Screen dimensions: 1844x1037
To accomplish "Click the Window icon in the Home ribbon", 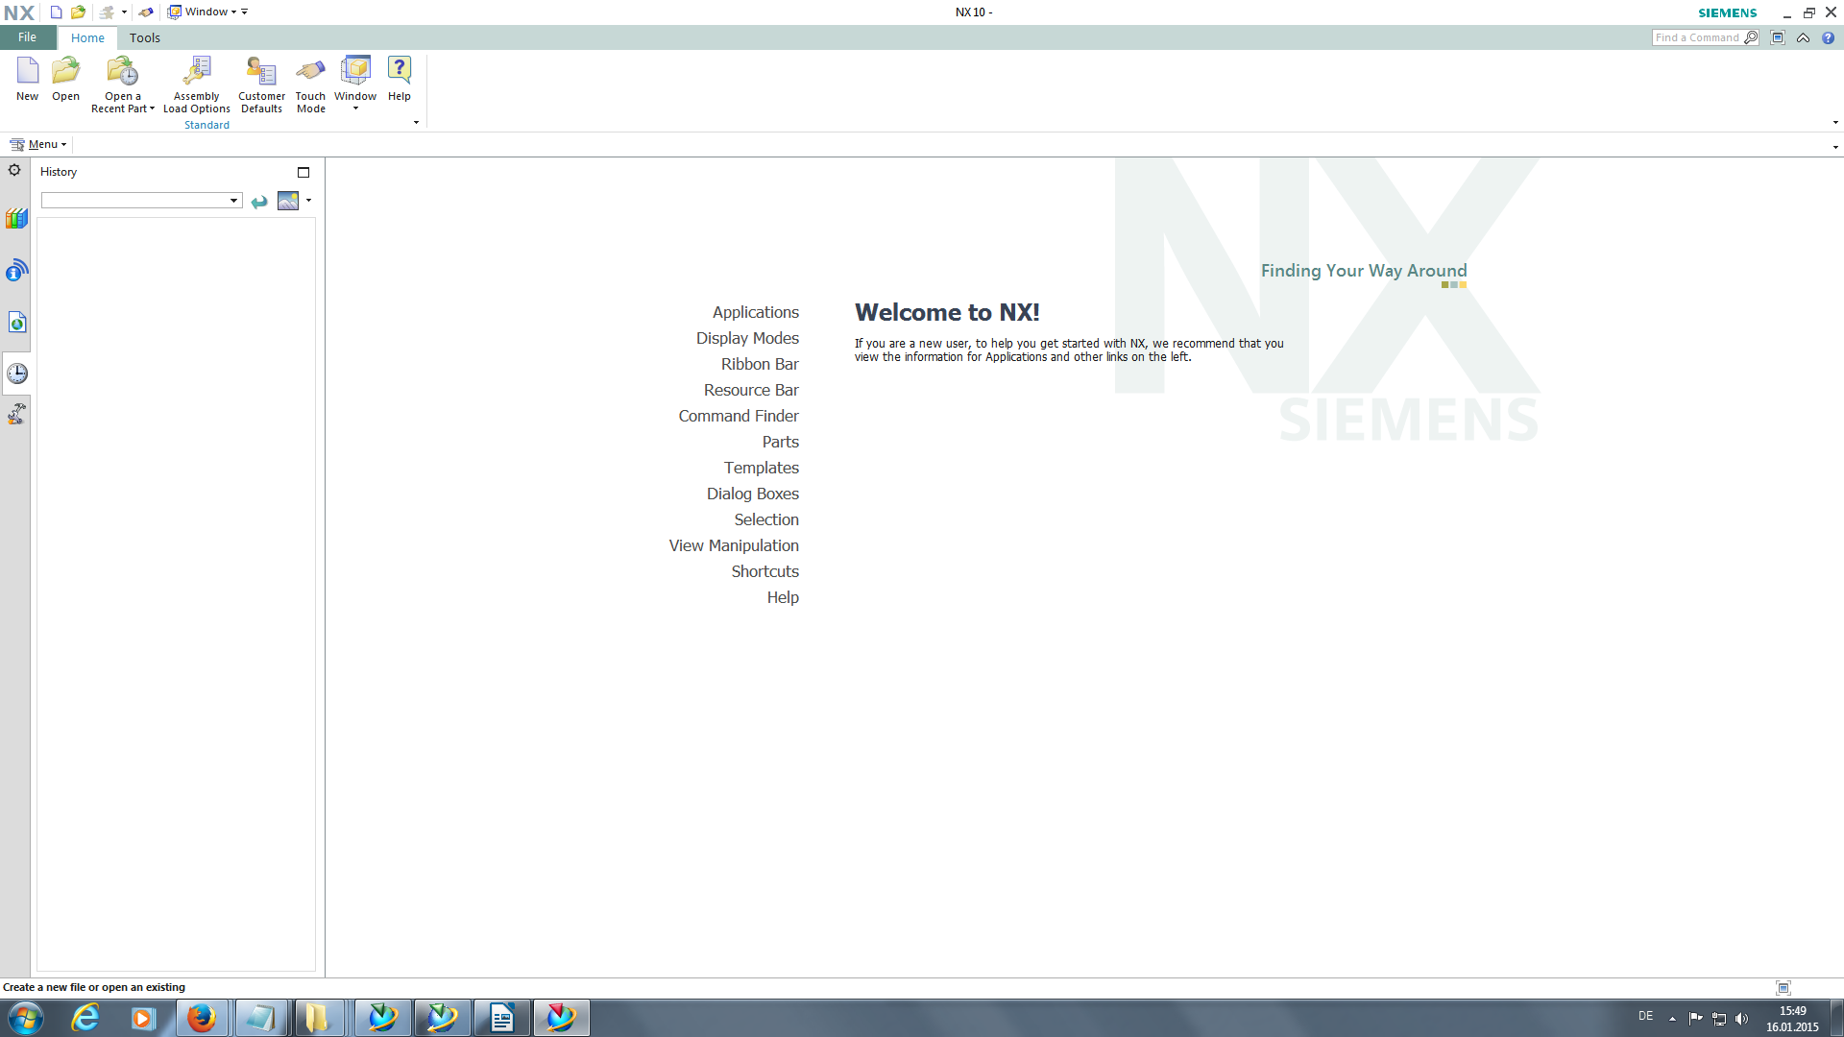I will pos(356,71).
